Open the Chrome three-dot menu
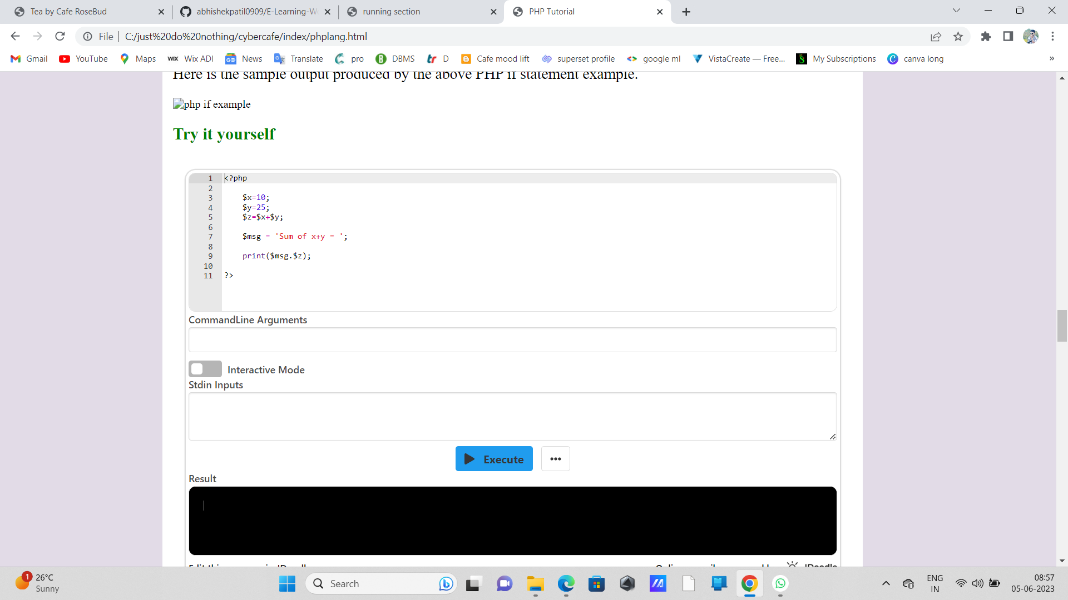This screenshot has height=600, width=1068. pyautogui.click(x=1053, y=36)
